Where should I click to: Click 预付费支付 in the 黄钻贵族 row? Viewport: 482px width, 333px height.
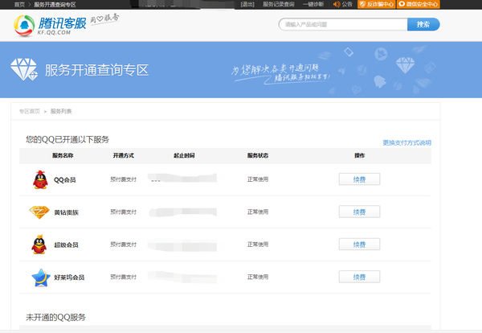(123, 212)
